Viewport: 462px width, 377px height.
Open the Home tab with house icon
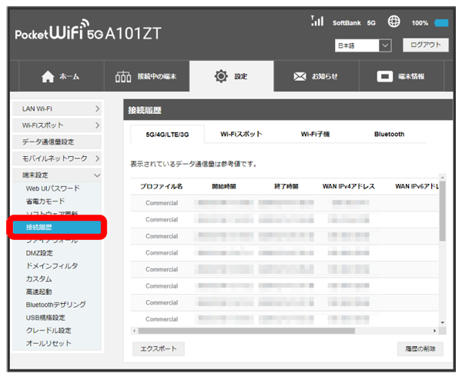click(x=59, y=77)
